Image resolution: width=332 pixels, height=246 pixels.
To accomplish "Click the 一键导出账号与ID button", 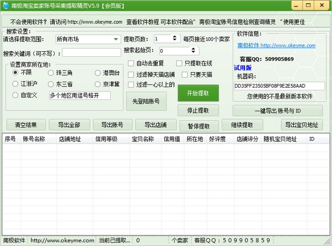I will tap(282, 110).
